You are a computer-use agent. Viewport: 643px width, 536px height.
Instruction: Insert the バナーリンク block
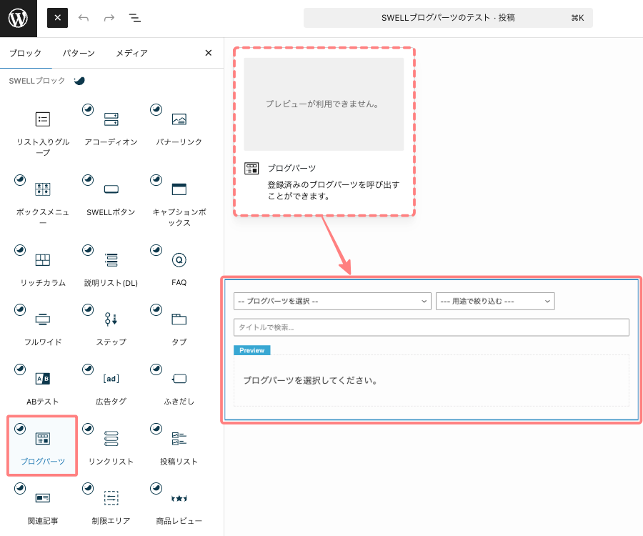(179, 126)
